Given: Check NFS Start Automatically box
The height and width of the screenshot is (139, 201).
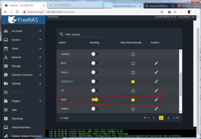Looking at the screenshot, I should point(133,63).
